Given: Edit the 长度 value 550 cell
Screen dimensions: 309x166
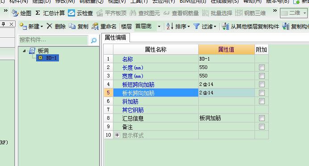Looking at the screenshot, I should point(226,67).
